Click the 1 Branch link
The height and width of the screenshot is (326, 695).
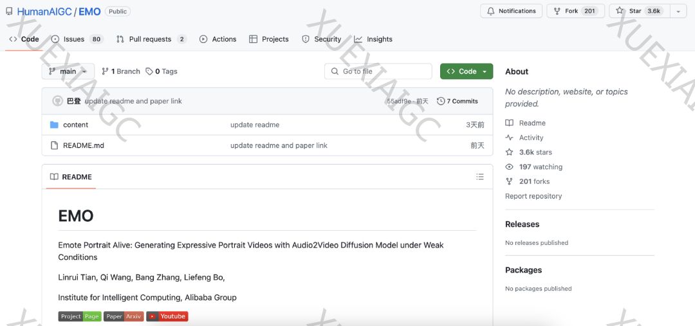(121, 71)
